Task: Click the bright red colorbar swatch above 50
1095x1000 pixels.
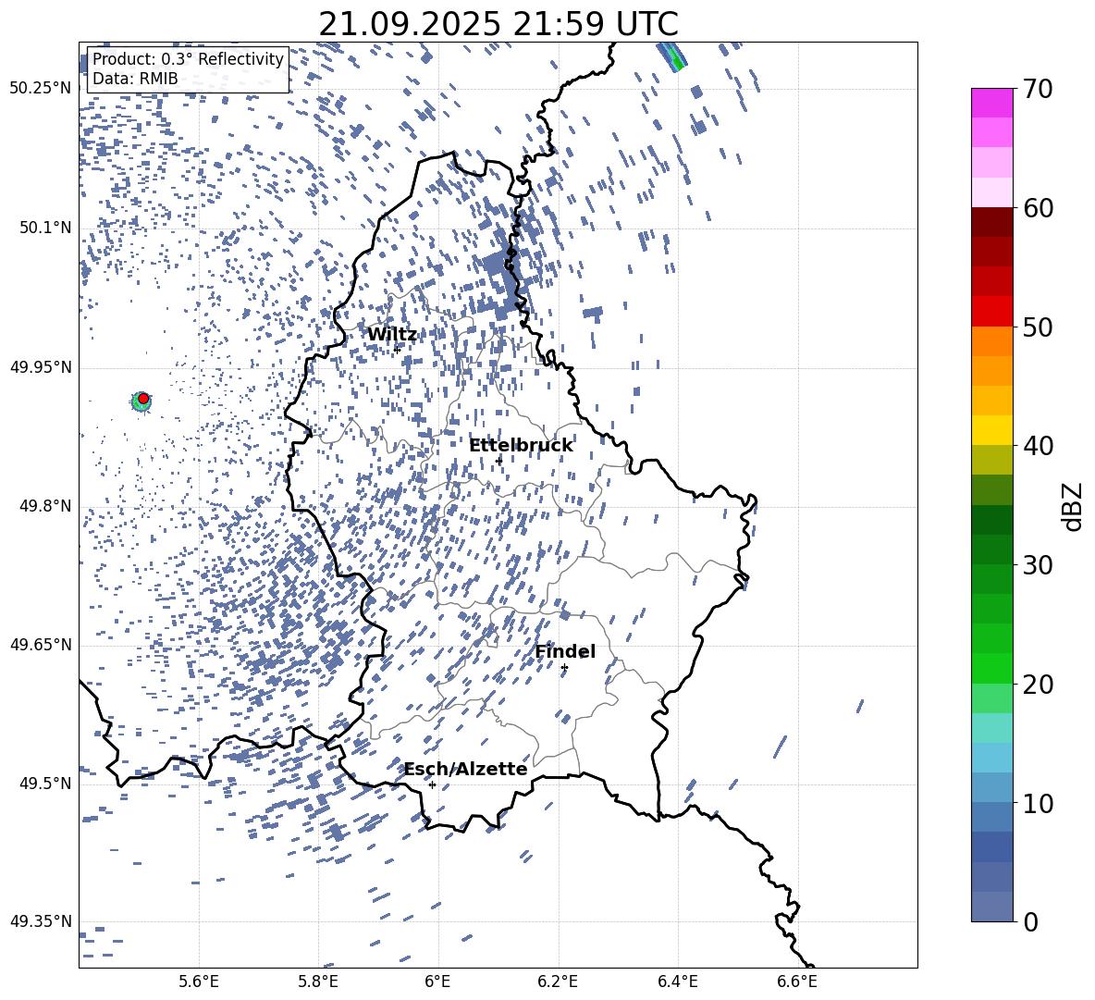Action: tap(992, 312)
